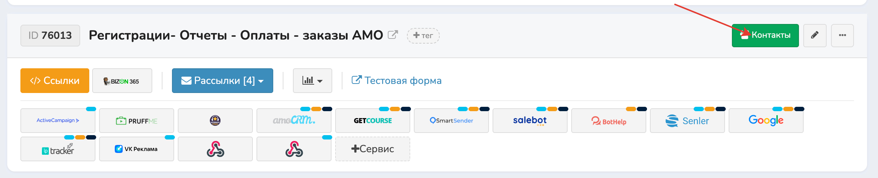Open the ActiveCampaign service tile
The image size is (878, 178).
[x=58, y=121]
